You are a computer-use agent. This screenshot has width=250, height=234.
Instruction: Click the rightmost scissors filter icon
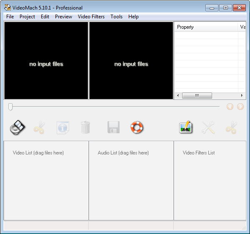231,127
